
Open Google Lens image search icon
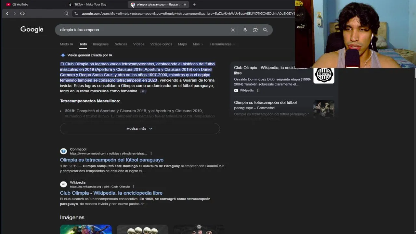pos(255,30)
